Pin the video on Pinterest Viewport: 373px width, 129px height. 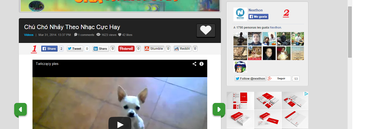(x=126, y=49)
